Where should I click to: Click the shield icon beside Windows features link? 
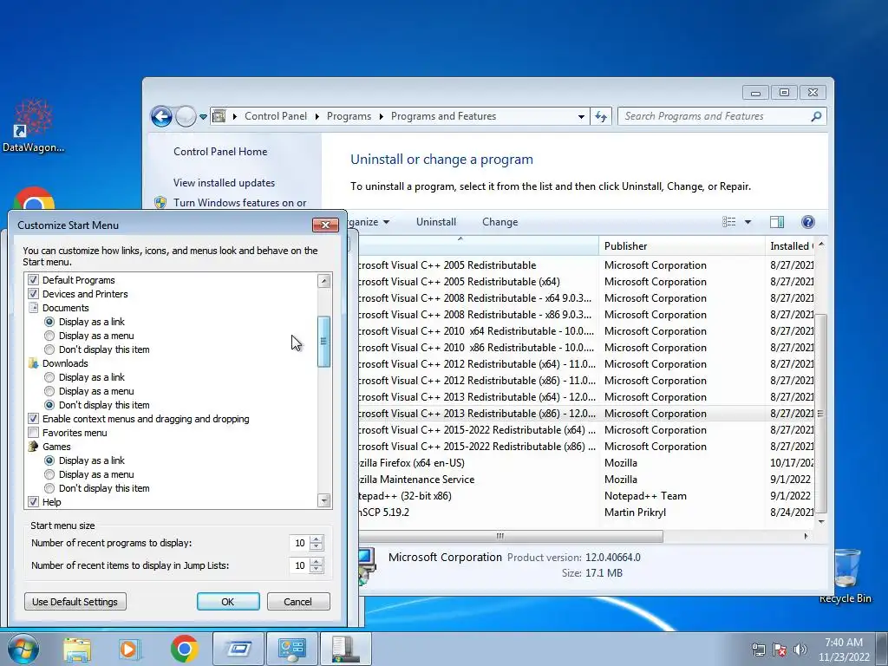[160, 203]
